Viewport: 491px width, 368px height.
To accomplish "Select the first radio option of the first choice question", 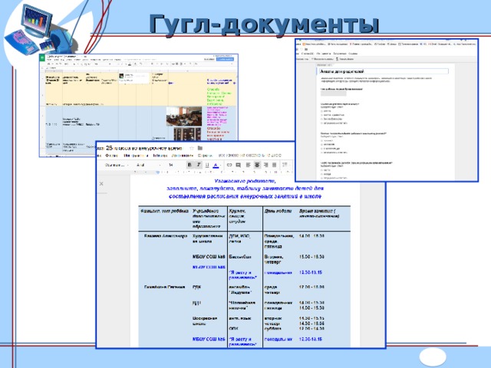I will point(322,111).
